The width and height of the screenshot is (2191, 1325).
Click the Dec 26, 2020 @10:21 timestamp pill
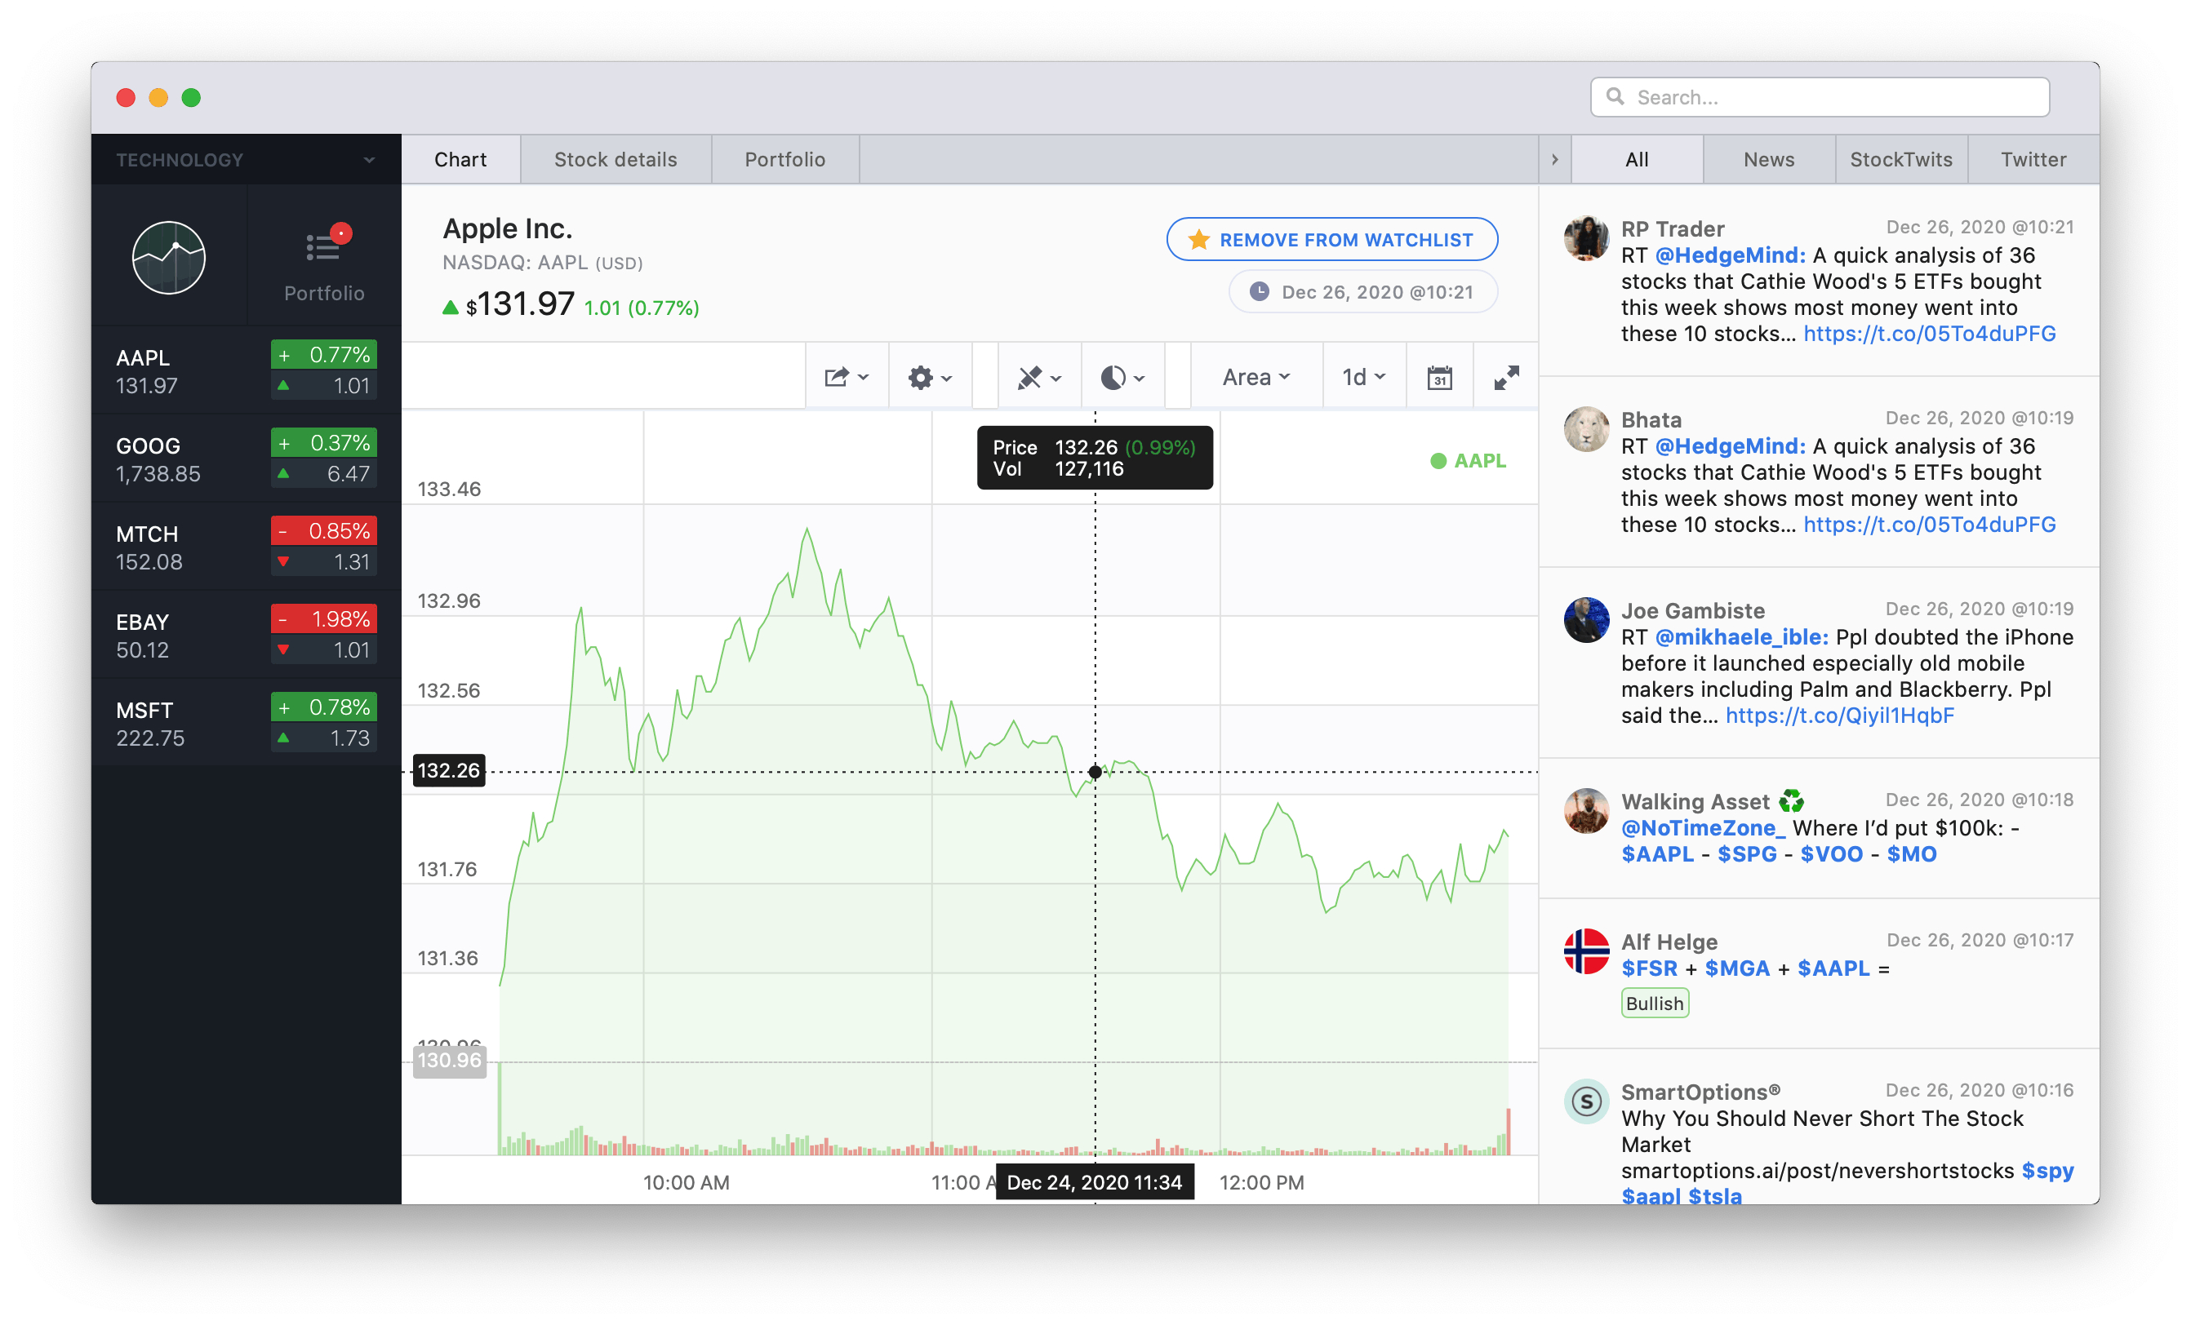(1363, 292)
